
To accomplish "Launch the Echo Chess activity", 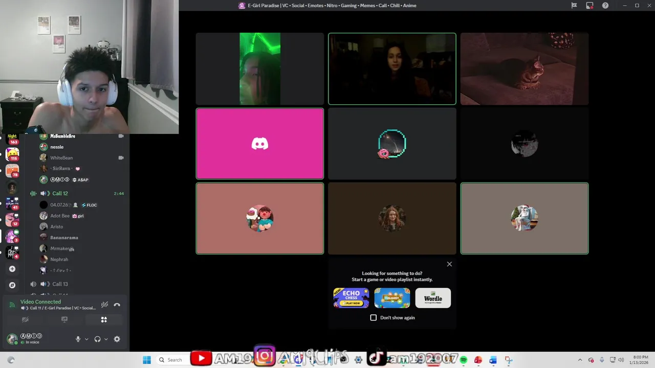I will click(351, 298).
